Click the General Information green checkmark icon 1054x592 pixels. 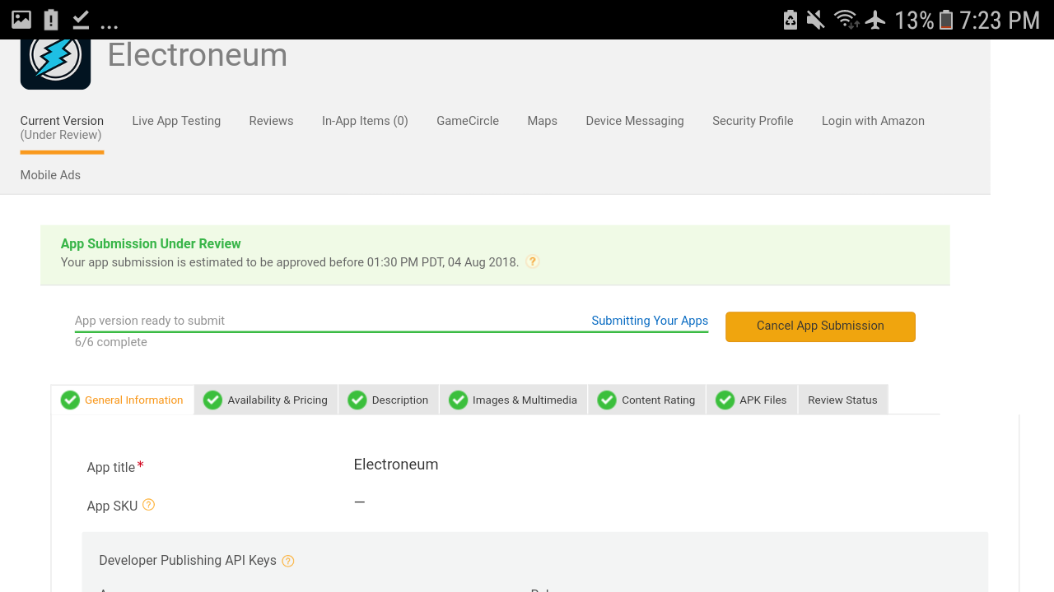coord(70,400)
